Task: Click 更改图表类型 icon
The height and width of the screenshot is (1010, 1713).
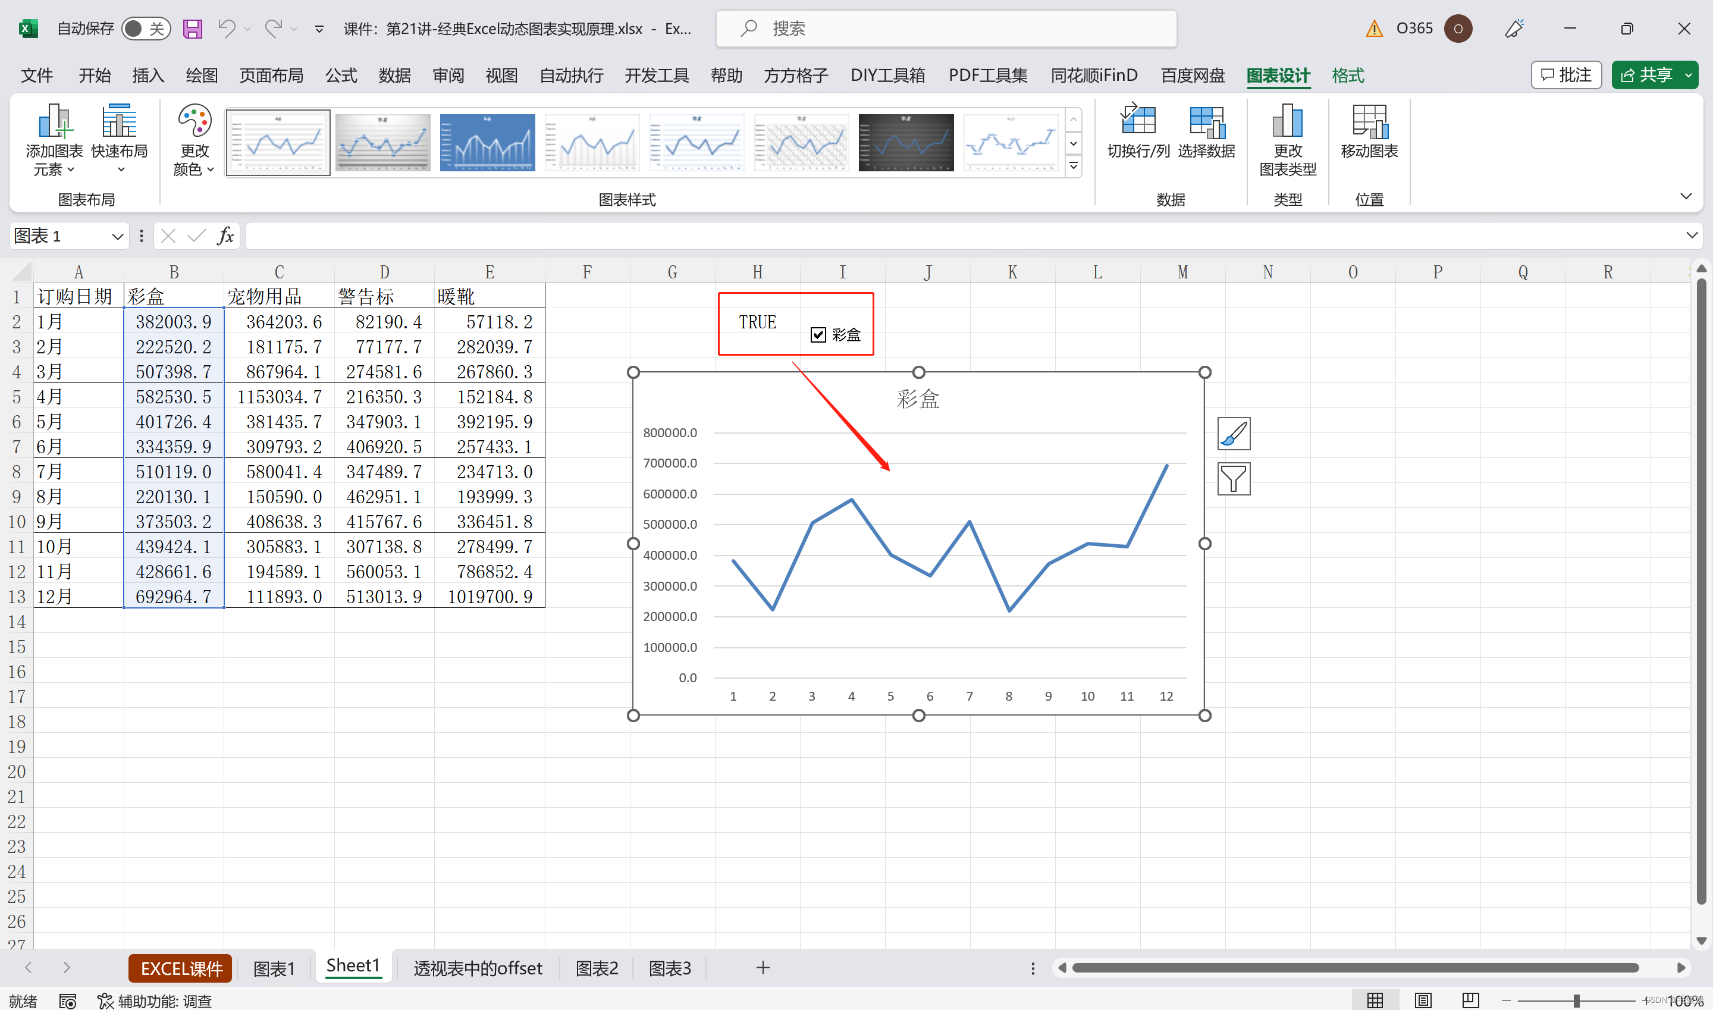Action: [1288, 140]
